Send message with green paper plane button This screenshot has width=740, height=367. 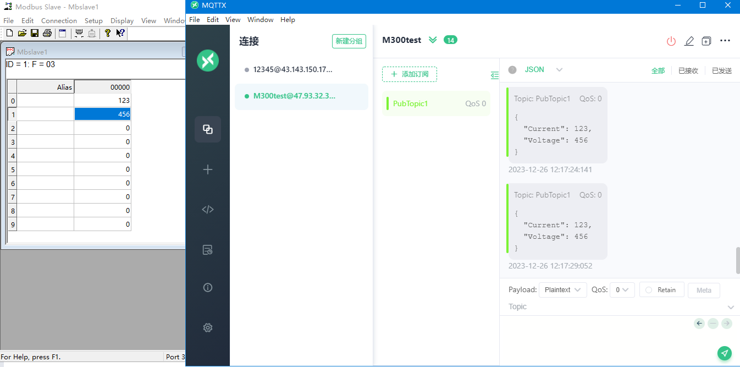click(725, 353)
